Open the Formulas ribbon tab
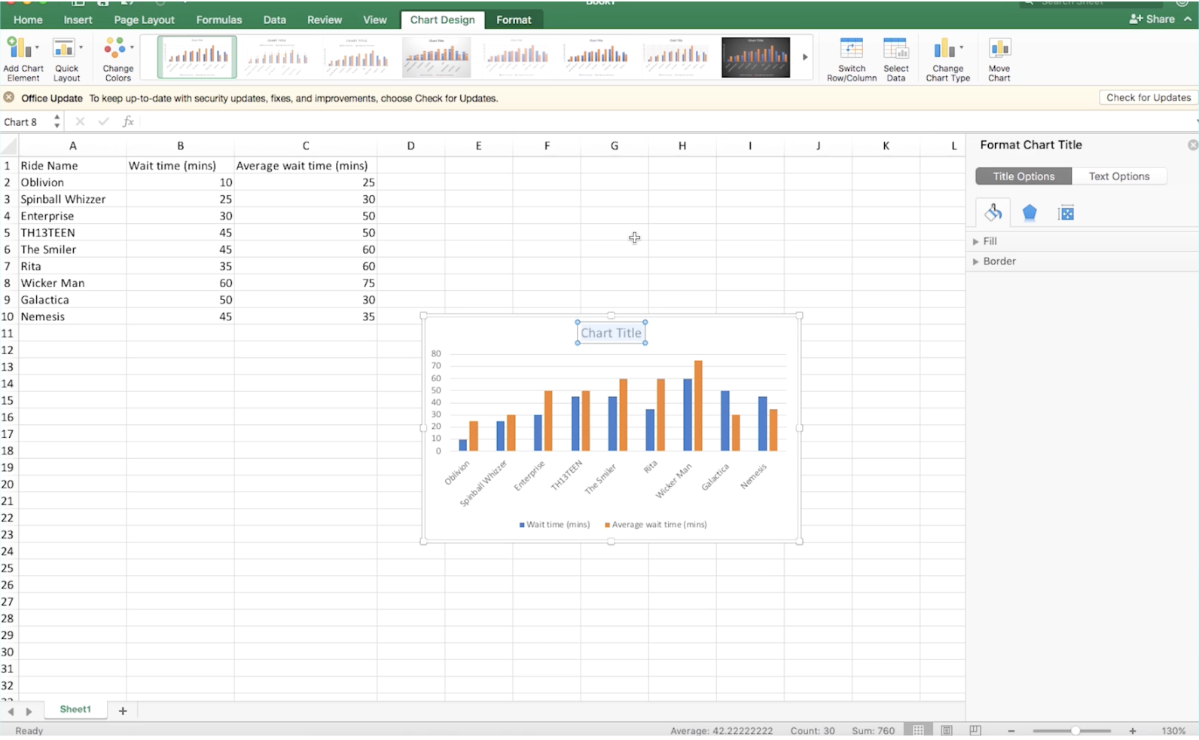 coord(218,20)
